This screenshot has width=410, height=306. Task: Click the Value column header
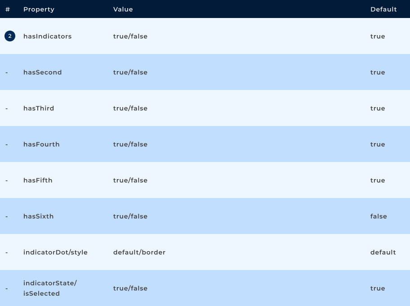click(x=123, y=9)
